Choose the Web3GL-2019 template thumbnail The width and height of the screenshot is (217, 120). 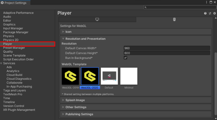click(70, 76)
